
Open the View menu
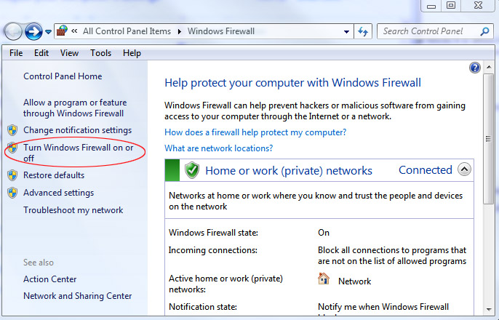[70, 53]
